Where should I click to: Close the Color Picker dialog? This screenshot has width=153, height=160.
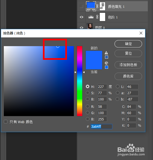[x=141, y=33]
